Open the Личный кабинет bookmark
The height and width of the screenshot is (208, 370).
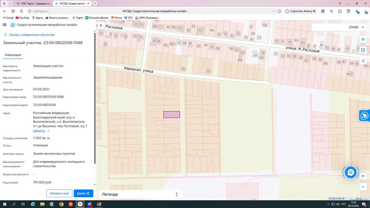(x=97, y=18)
